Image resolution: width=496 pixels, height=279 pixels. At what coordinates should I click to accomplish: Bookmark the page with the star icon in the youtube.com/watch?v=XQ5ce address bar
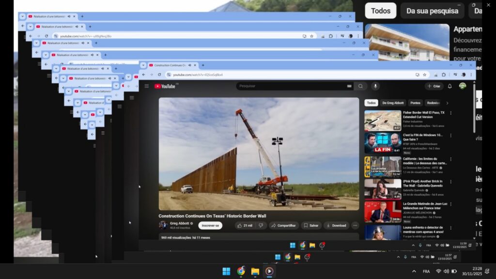[x=425, y=75]
